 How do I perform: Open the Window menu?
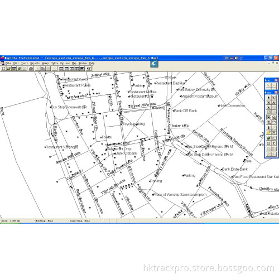(83, 63)
